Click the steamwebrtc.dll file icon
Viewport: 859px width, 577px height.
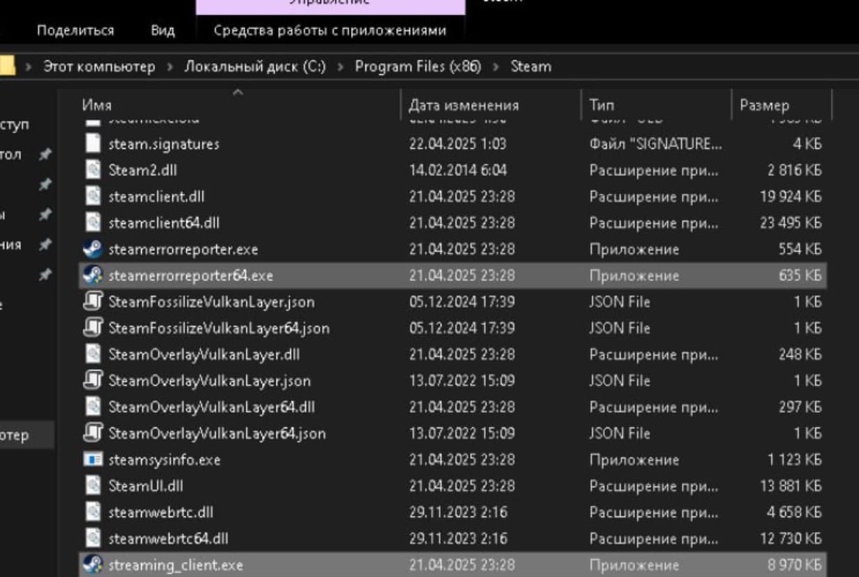92,512
